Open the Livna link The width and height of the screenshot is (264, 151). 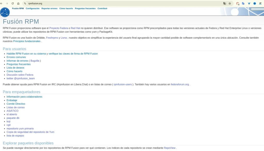64,38
